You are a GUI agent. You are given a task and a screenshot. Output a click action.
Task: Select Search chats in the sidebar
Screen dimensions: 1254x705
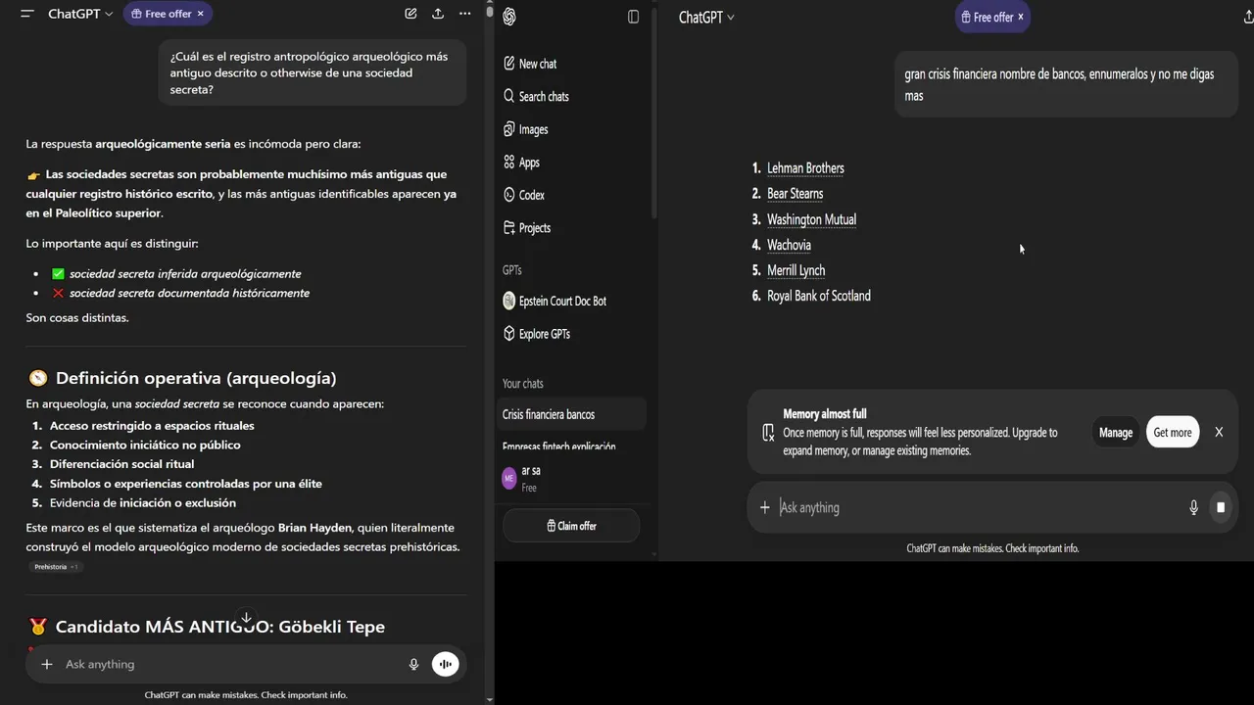[x=544, y=96]
